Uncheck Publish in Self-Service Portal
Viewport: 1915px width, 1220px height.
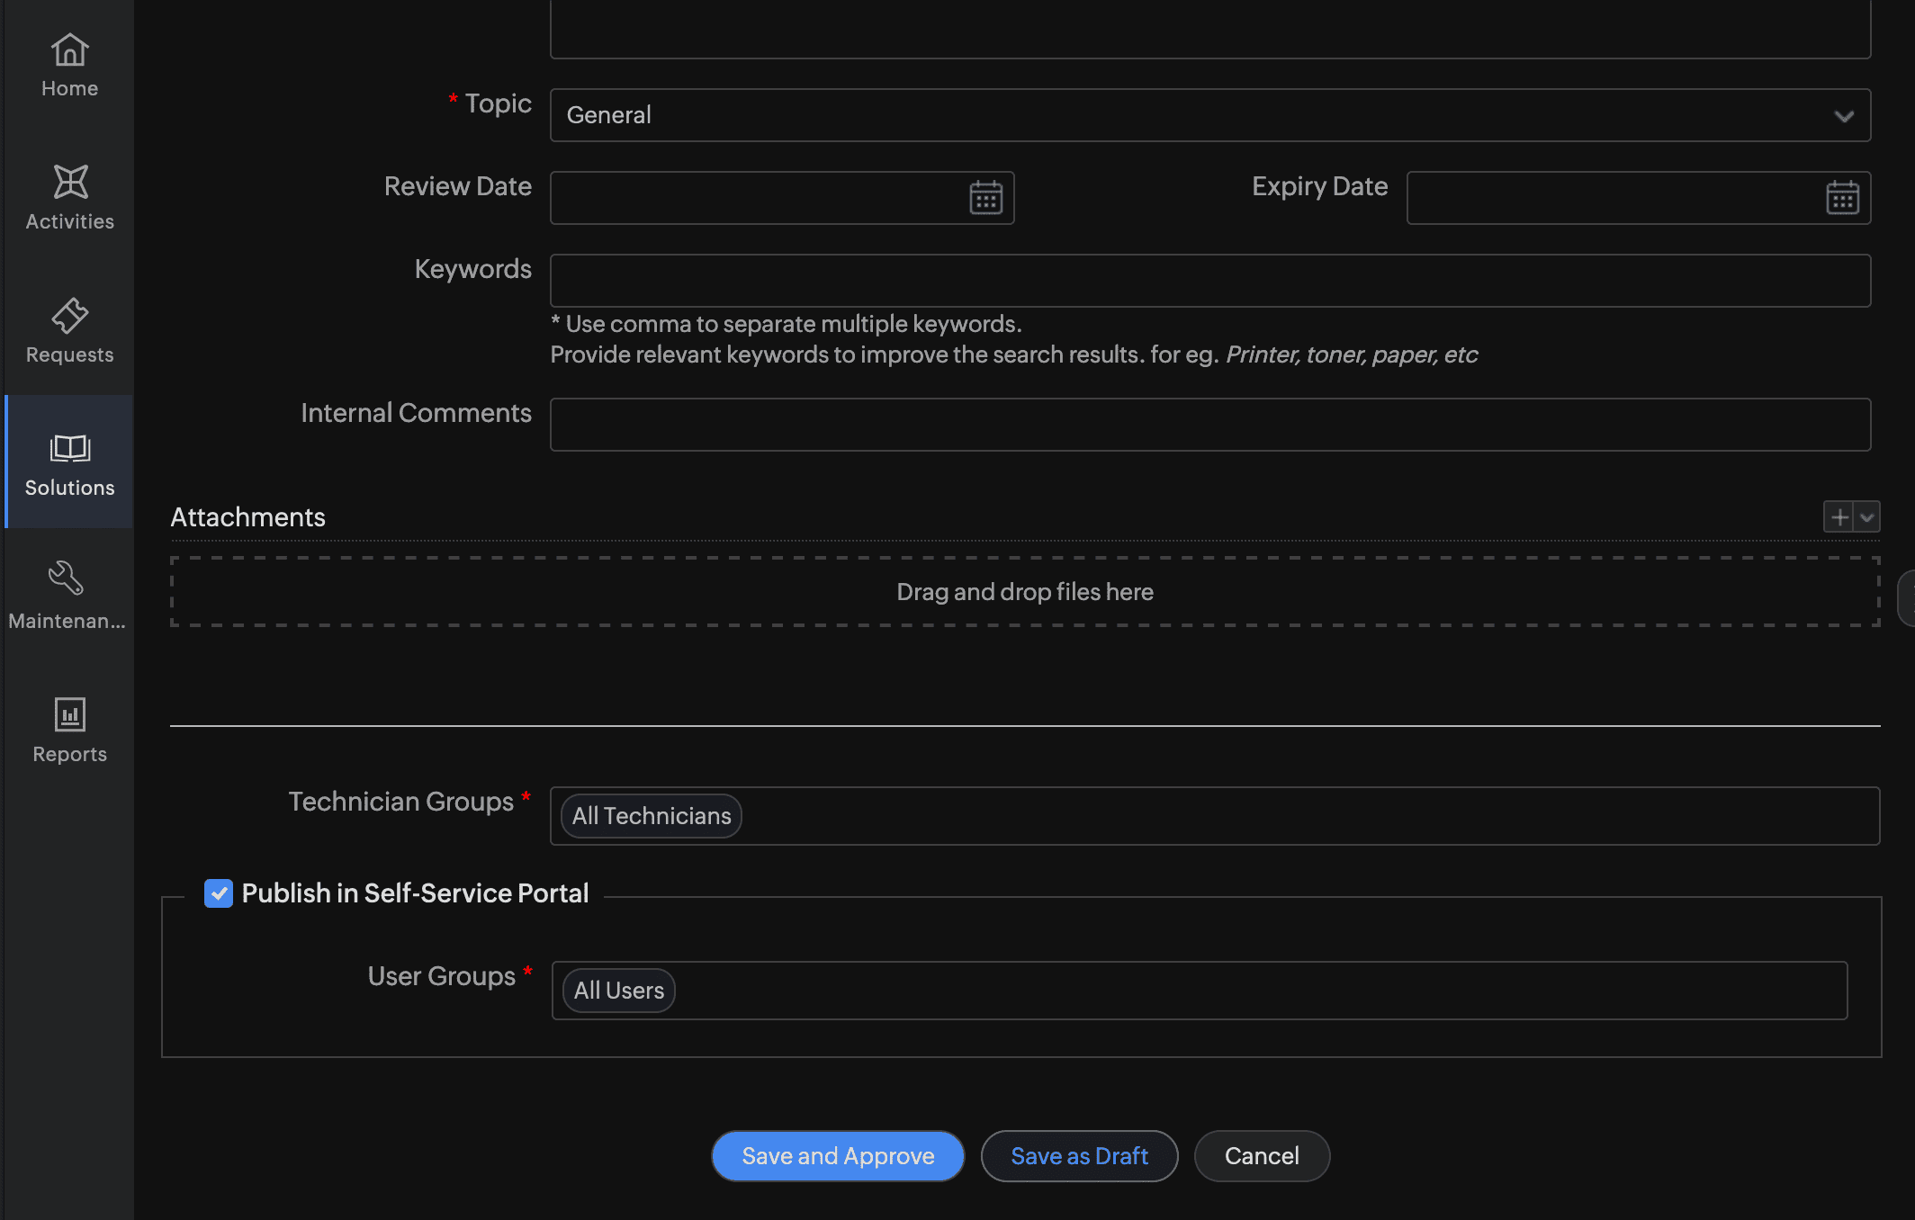[218, 893]
